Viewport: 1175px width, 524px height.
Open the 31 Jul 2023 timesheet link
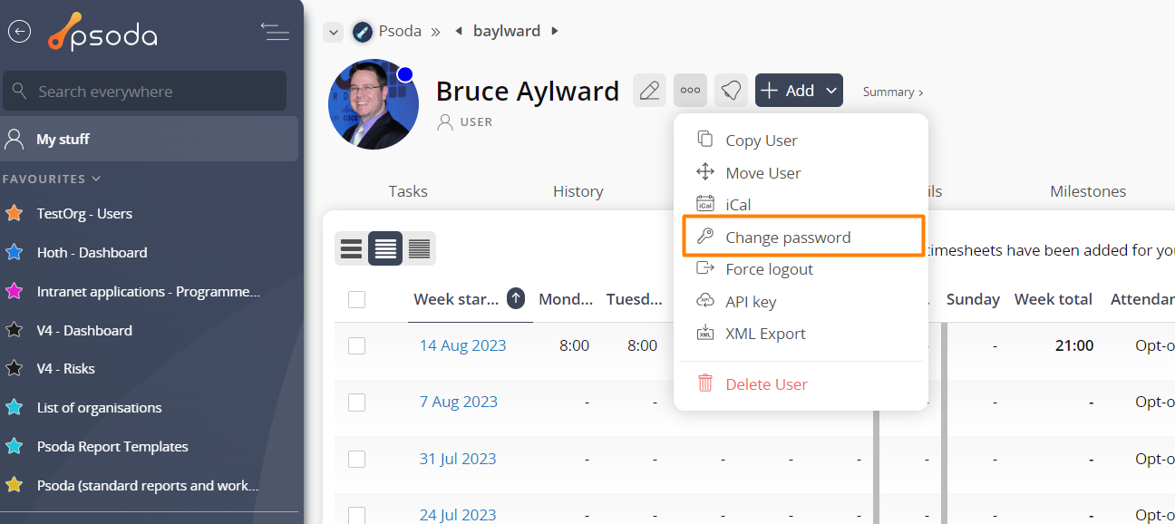point(458,459)
